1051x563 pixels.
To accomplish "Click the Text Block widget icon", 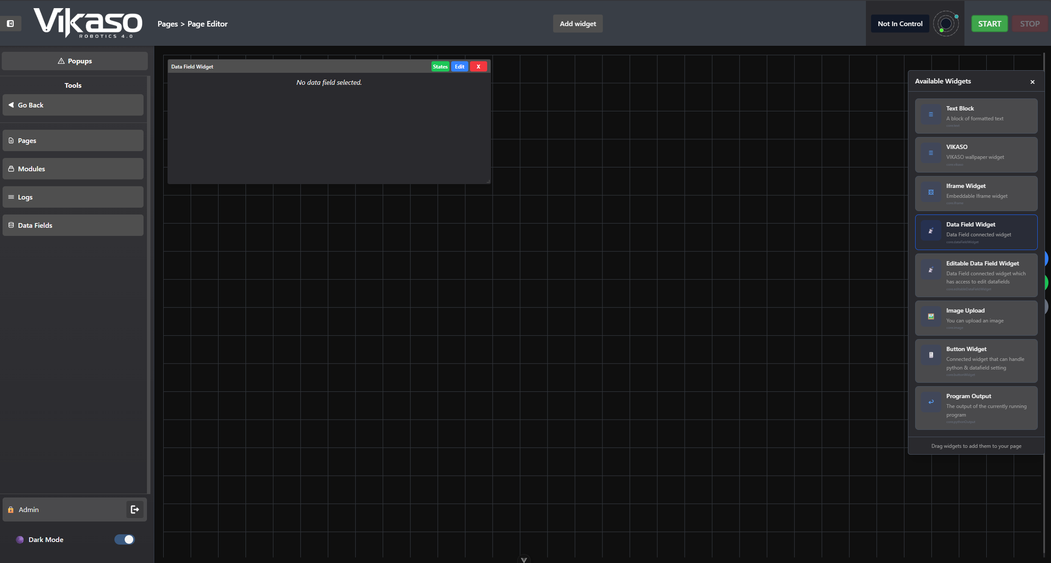I will [x=931, y=114].
